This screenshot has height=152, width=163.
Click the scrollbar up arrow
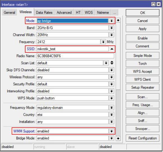click(x=118, y=20)
